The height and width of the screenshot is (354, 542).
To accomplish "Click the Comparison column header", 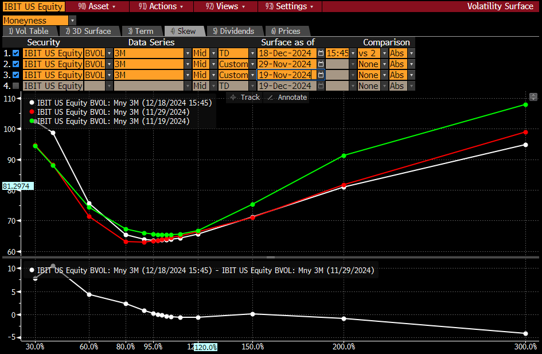I will [387, 42].
